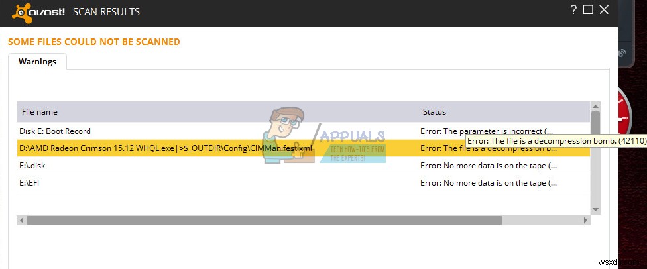
Task: Select the E:\EFI file row
Action: [x=304, y=183]
